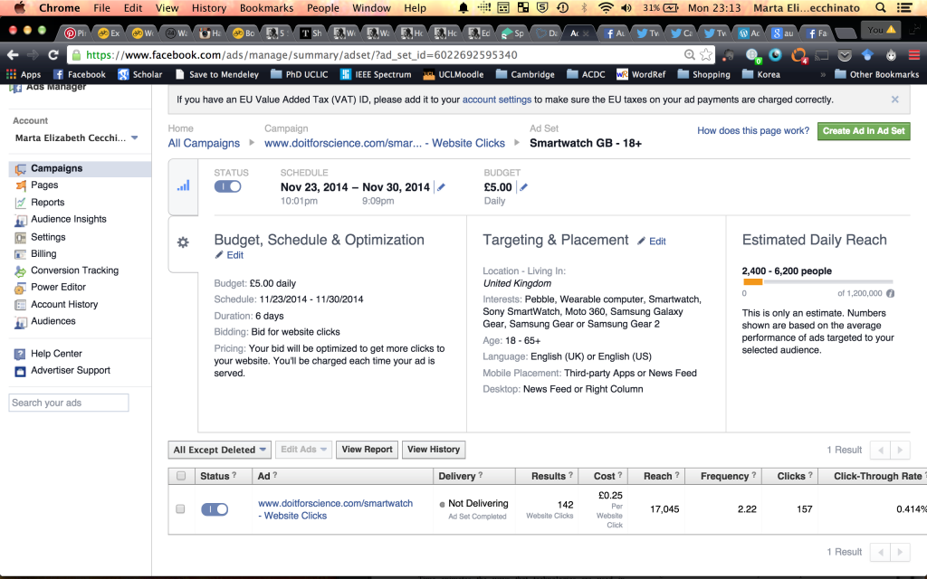Click the info icon beside 1,200,000
The width and height of the screenshot is (927, 579).
tap(890, 293)
